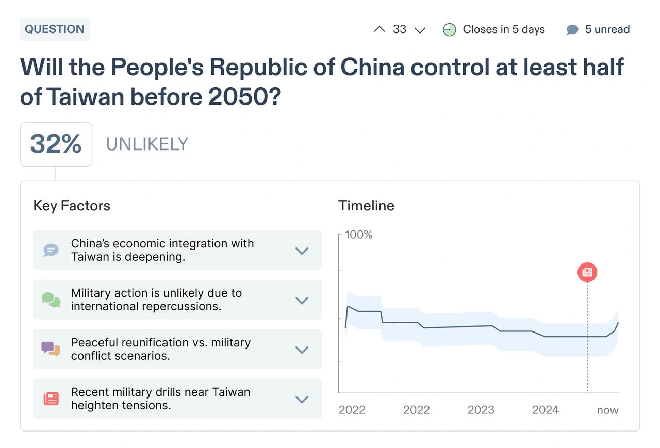Click the red newspaper icon for military drills
The image size is (660, 448).
coord(51,399)
